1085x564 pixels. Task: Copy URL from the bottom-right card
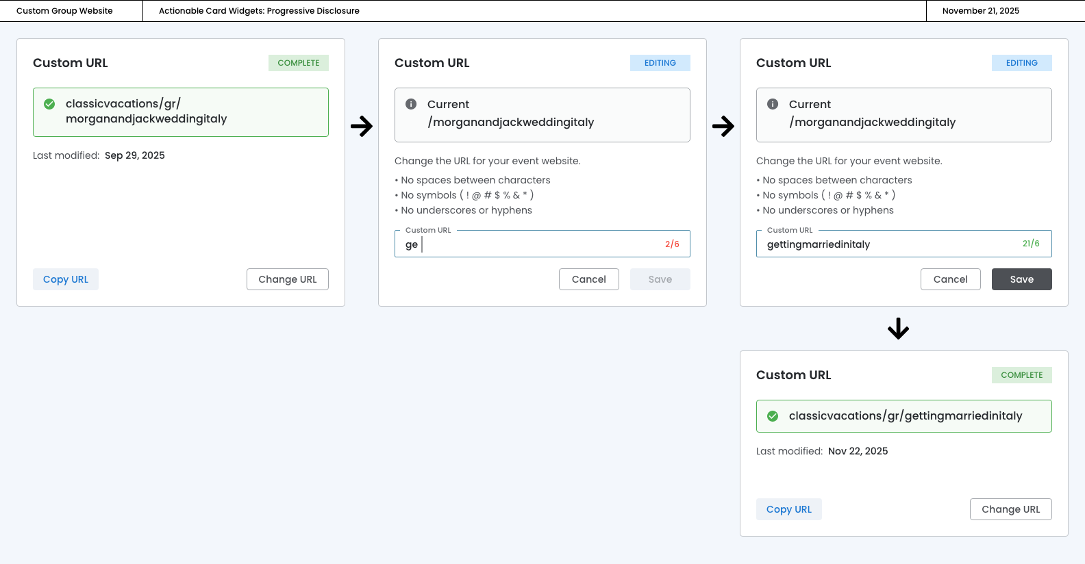pos(788,509)
